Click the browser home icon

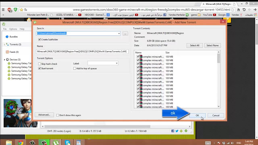pos(238,10)
